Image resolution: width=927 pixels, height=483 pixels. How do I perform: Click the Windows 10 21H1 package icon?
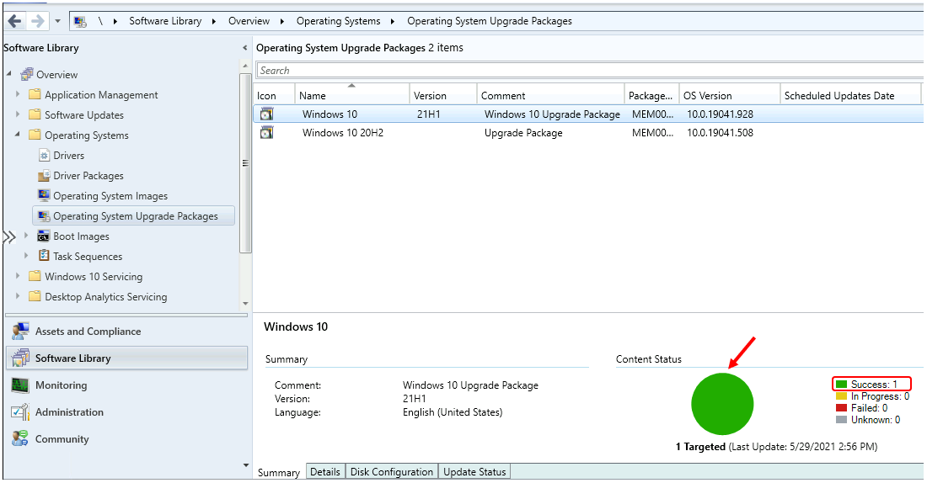point(266,114)
